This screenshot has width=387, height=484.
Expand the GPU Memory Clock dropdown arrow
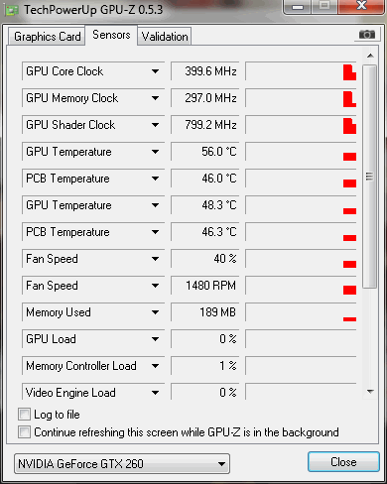pos(155,98)
